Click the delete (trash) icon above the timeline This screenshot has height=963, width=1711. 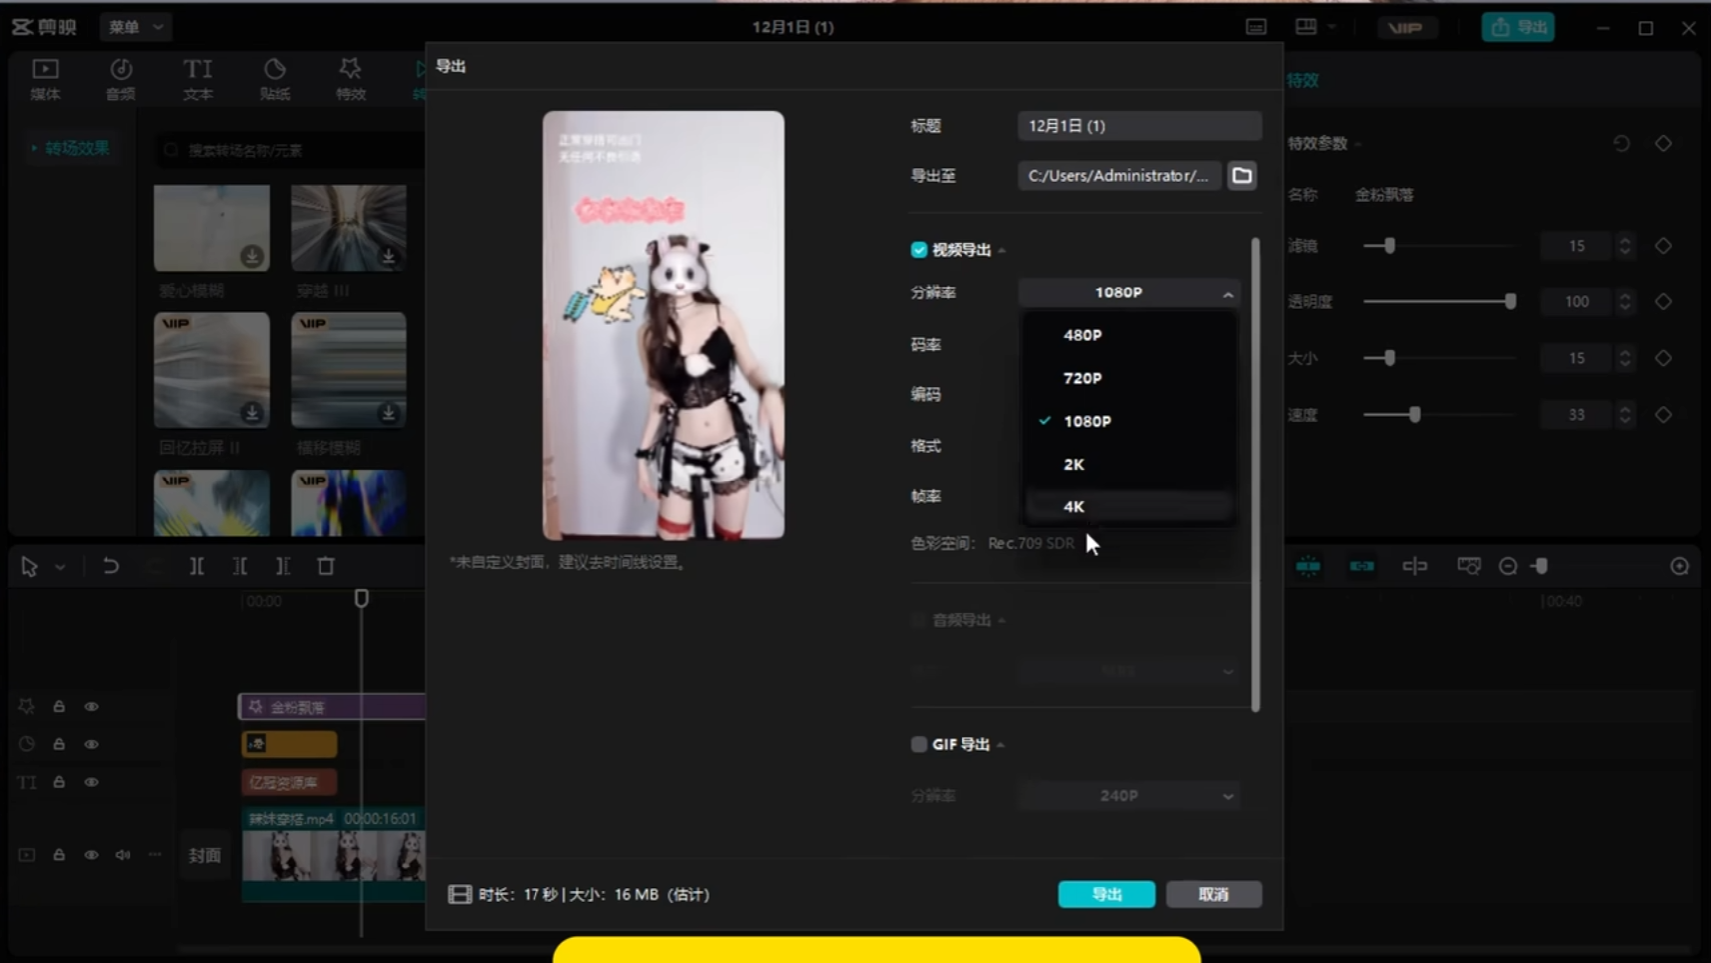(325, 565)
